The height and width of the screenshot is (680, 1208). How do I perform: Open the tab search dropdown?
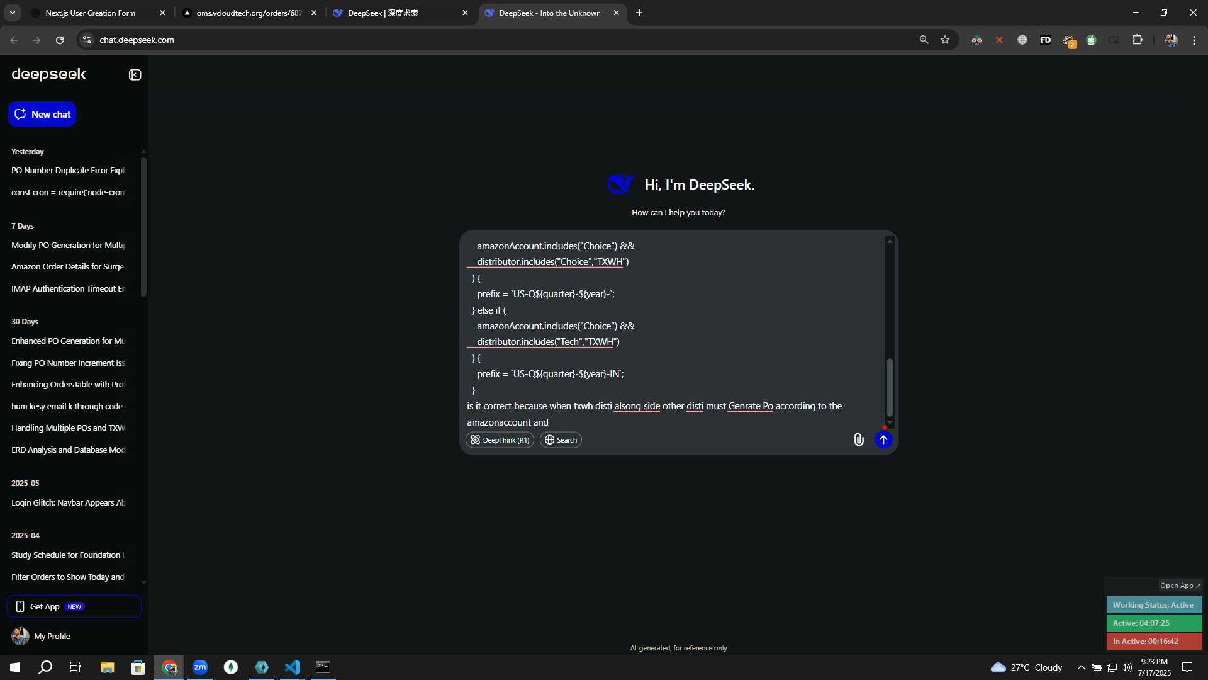(x=12, y=13)
